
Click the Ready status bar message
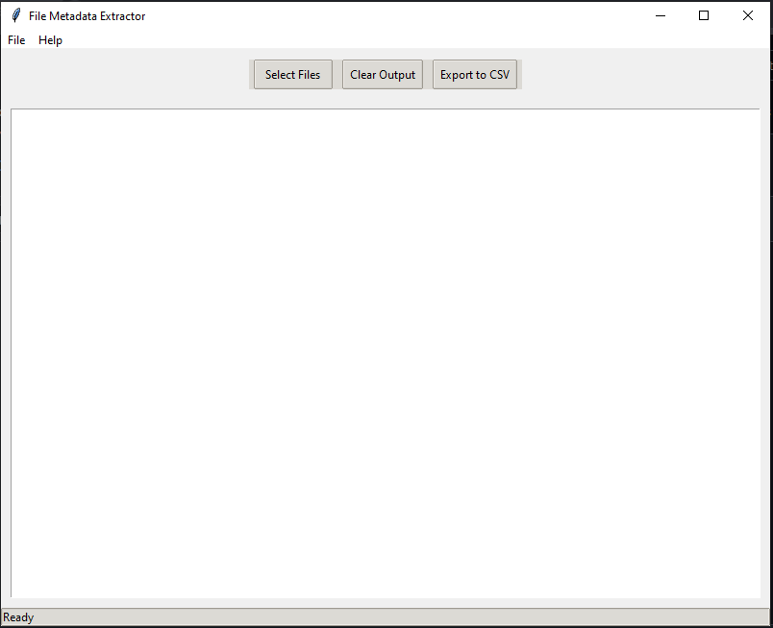pos(18,617)
